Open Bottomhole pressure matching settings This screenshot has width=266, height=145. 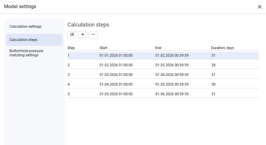[x=34, y=53]
